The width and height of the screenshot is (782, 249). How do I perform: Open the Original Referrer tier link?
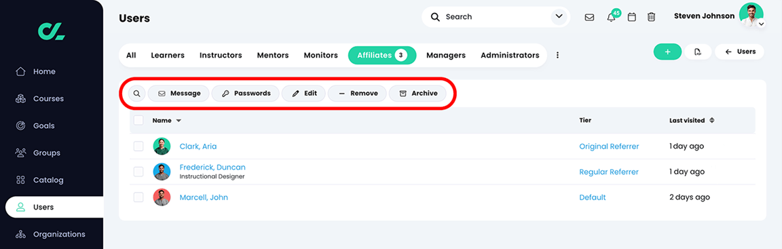tap(609, 147)
